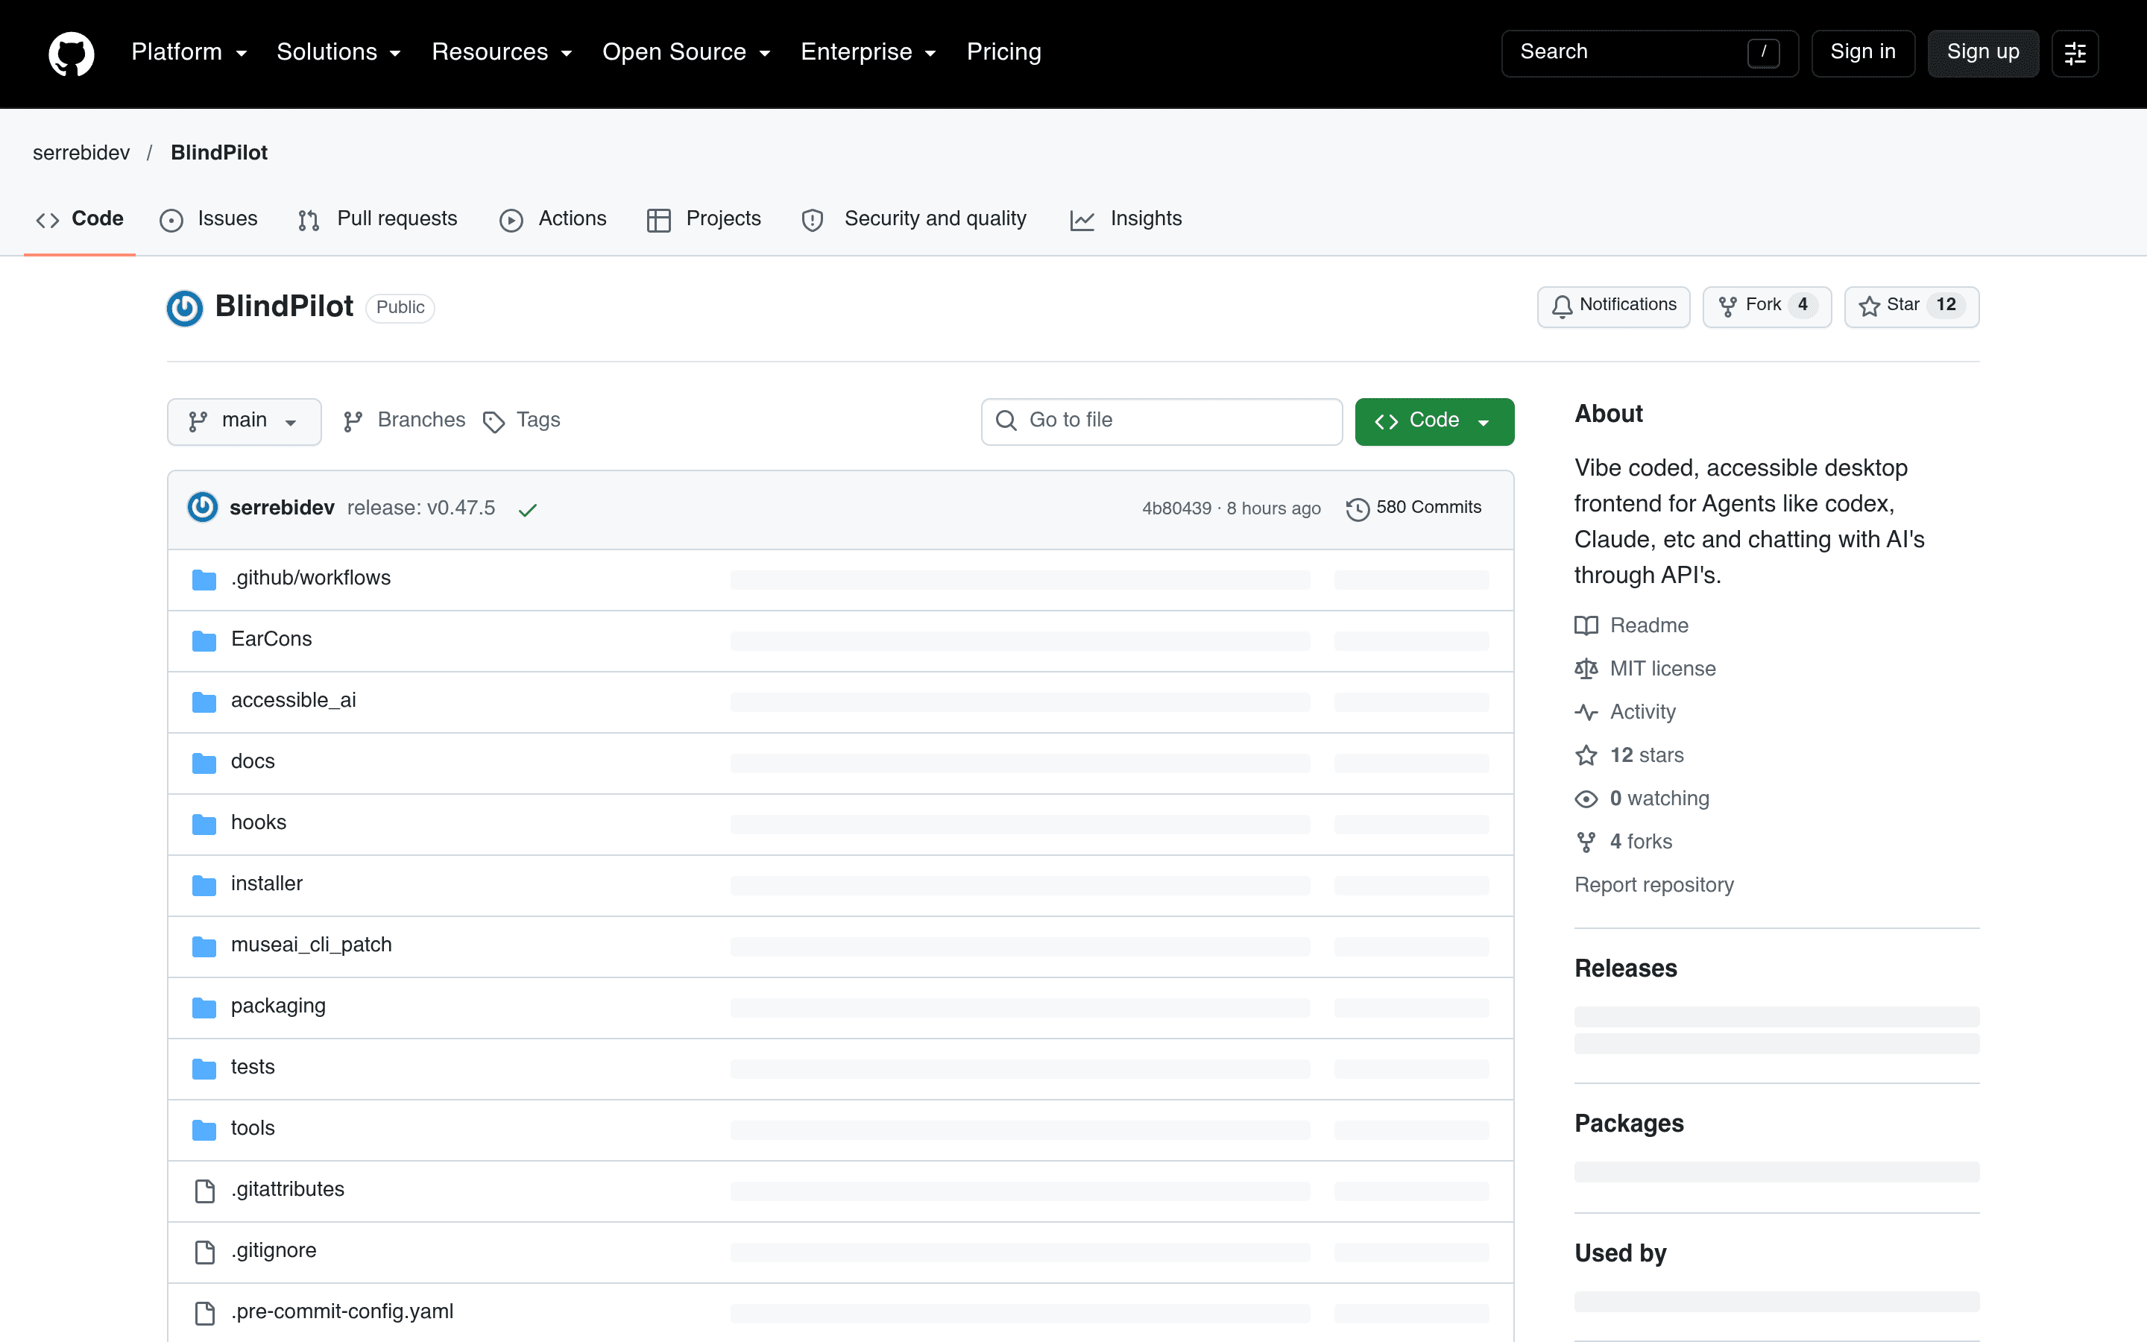The width and height of the screenshot is (2147, 1342).
Task: Open the Report repository link
Action: (x=1653, y=885)
